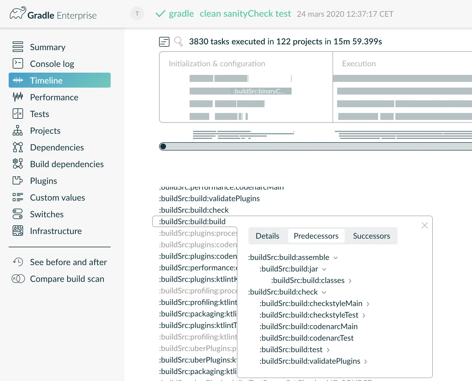472x381 pixels.
Task: Select :buildSrc:build:validatePlugins in main task list
Action: 209,198
